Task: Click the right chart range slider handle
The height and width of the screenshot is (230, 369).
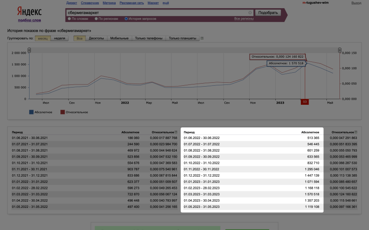Action: click(x=339, y=50)
